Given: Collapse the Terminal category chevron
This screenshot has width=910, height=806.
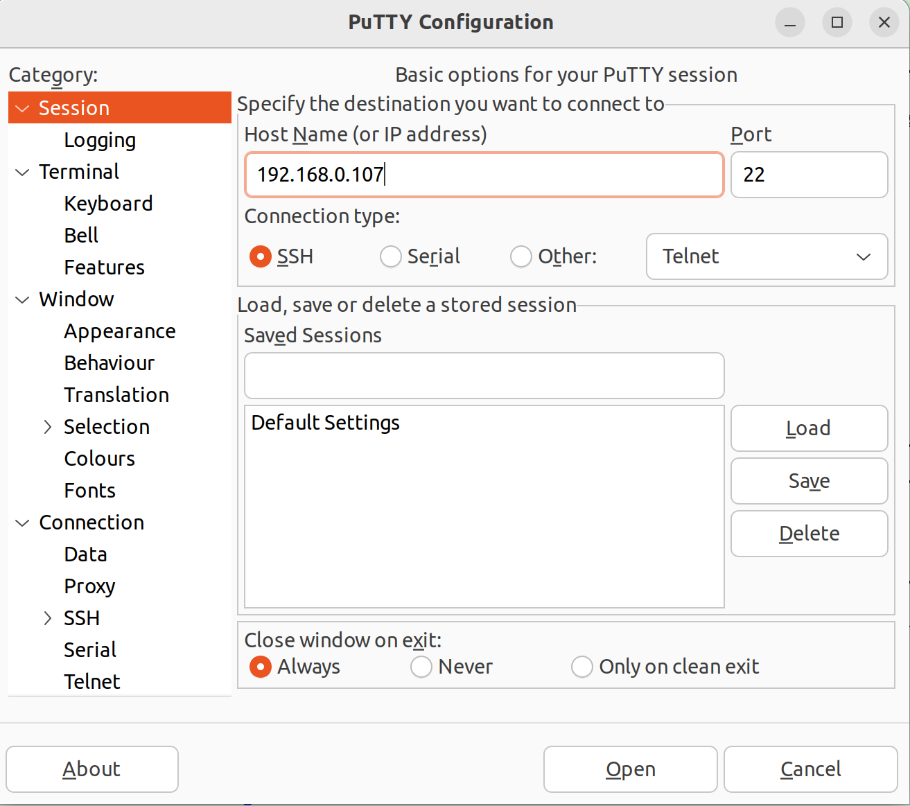Looking at the screenshot, I should 23,172.
